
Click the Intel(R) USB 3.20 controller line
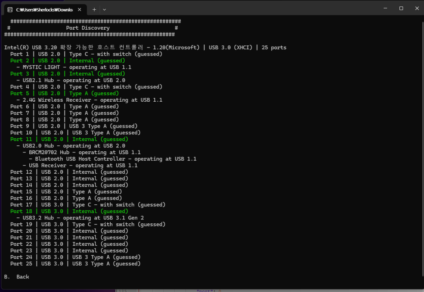coord(145,47)
